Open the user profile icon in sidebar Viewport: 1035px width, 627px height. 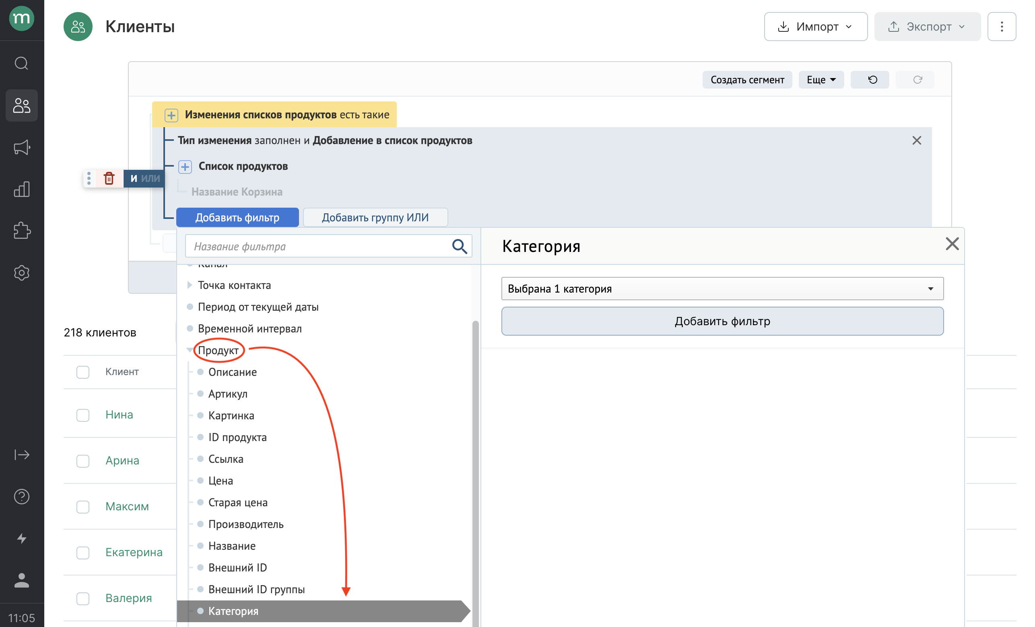(21, 580)
